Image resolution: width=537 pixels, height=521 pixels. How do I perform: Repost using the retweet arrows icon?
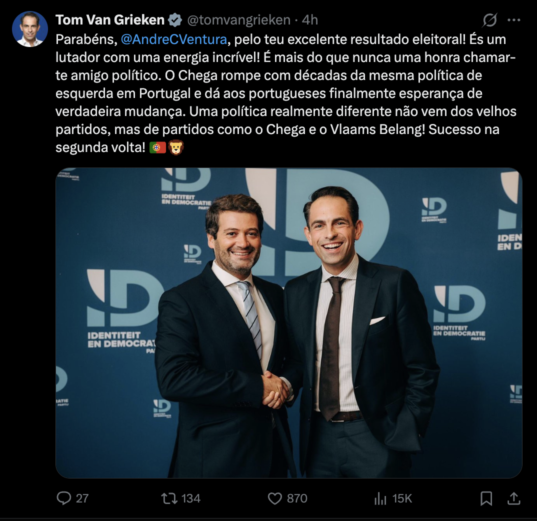coord(169,498)
